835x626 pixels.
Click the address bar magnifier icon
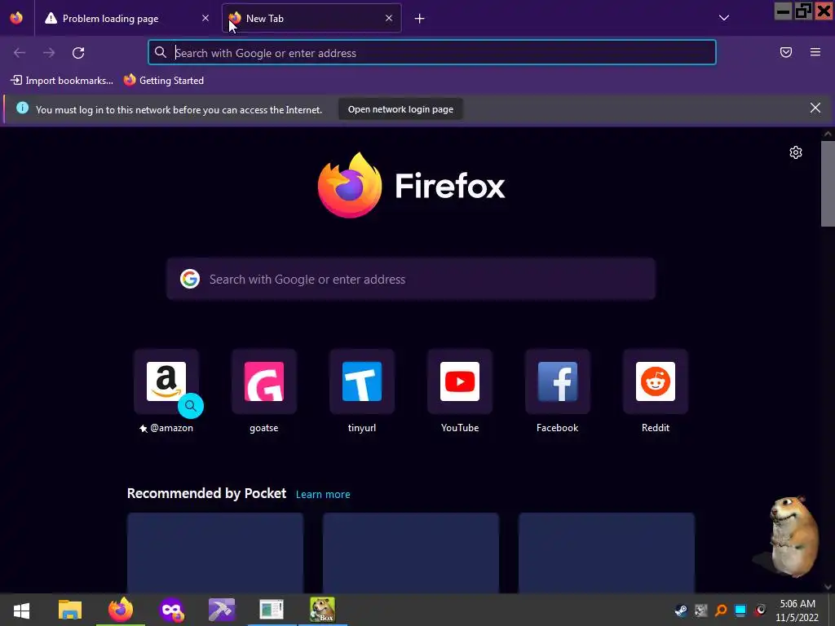[161, 52]
